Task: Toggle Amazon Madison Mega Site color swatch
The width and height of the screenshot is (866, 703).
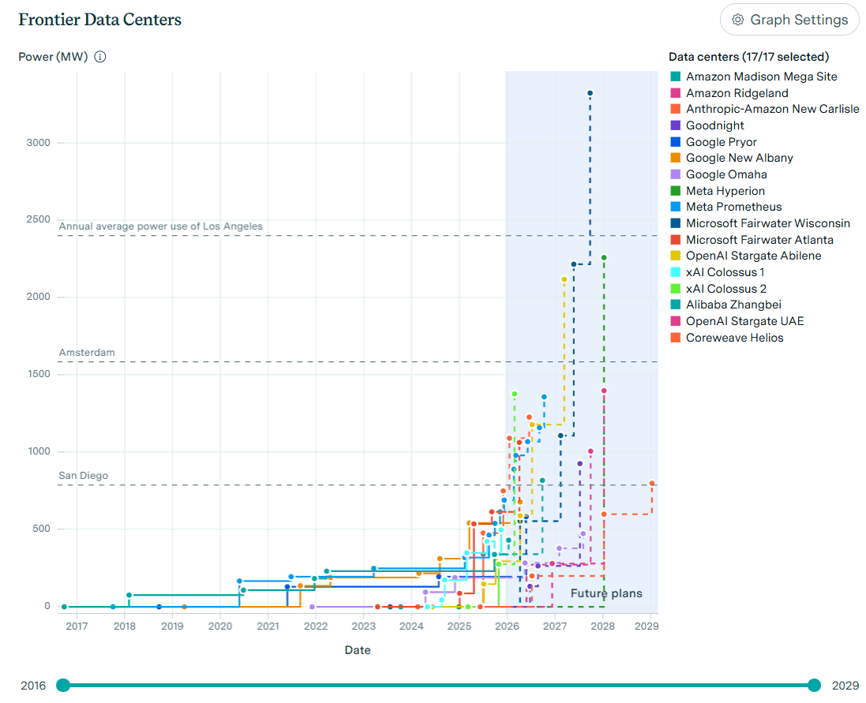Action: 676,77
